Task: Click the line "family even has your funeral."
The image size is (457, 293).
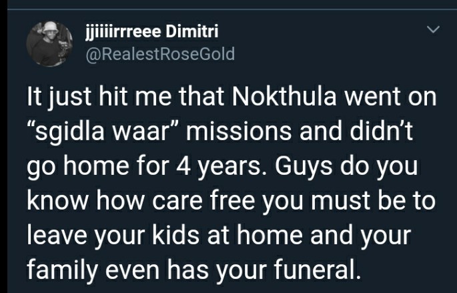Action: click(194, 270)
